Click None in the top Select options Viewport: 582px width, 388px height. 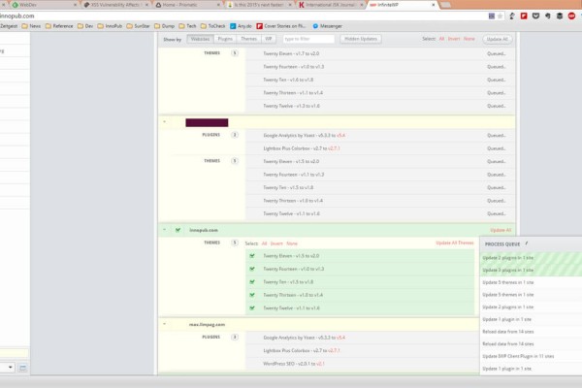tap(469, 39)
